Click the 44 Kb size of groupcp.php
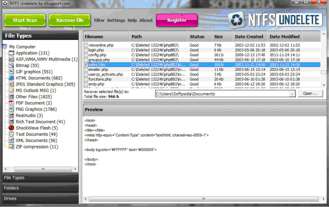 click(x=219, y=59)
